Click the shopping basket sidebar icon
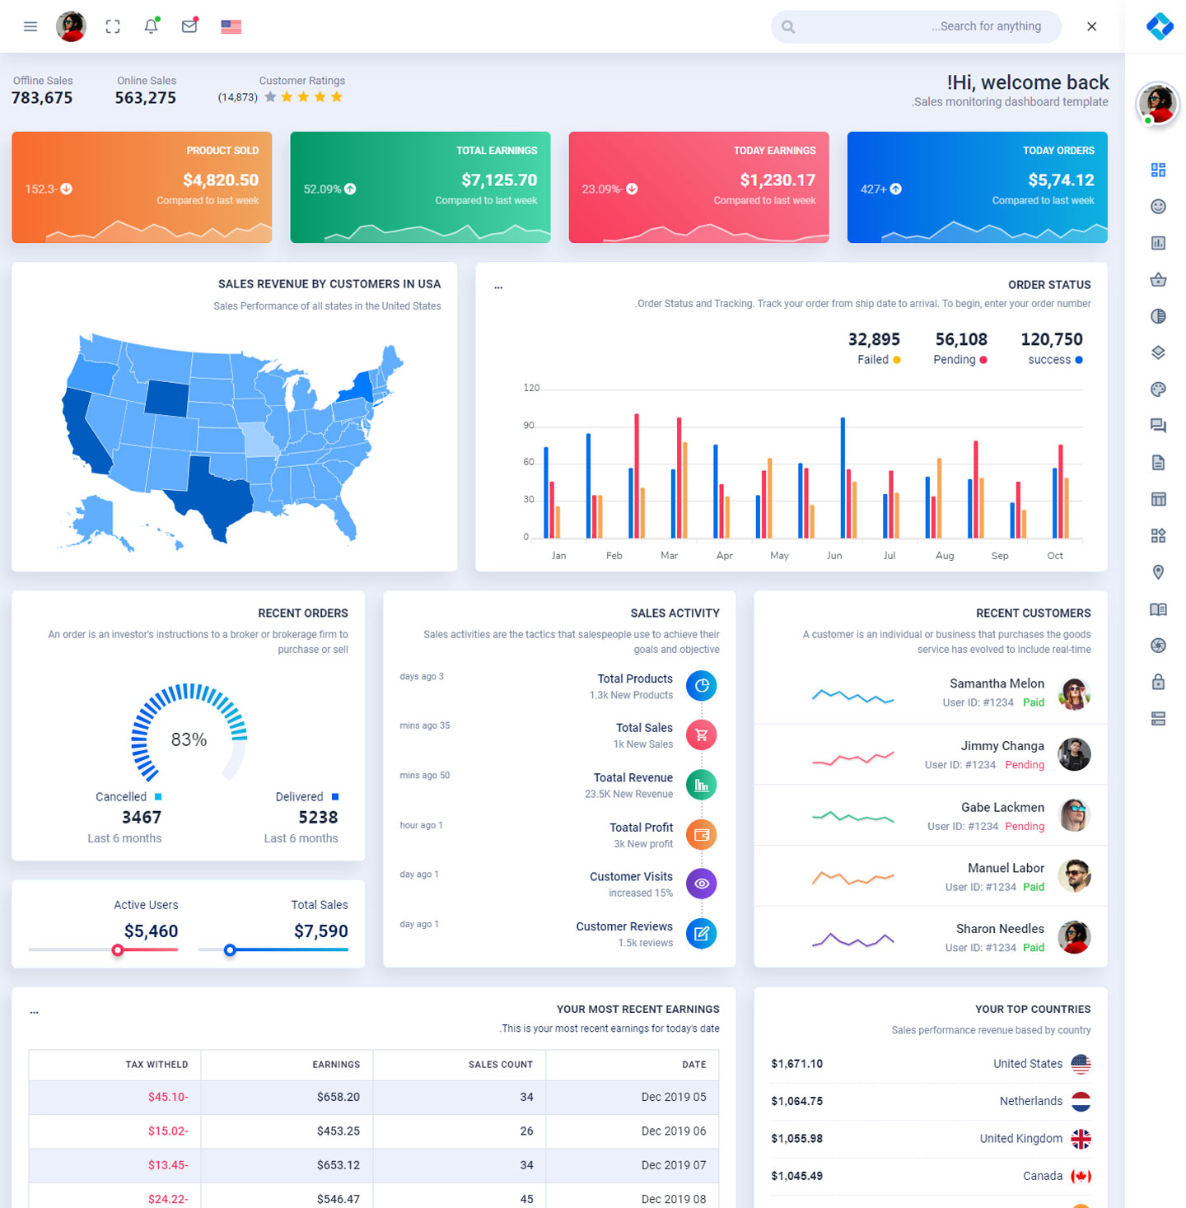Viewport: 1186px width, 1208px height. 1158,280
